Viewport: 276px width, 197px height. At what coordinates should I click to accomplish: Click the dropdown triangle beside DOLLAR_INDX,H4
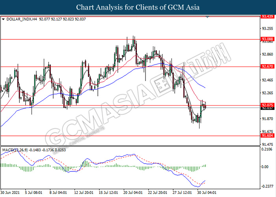(3, 18)
